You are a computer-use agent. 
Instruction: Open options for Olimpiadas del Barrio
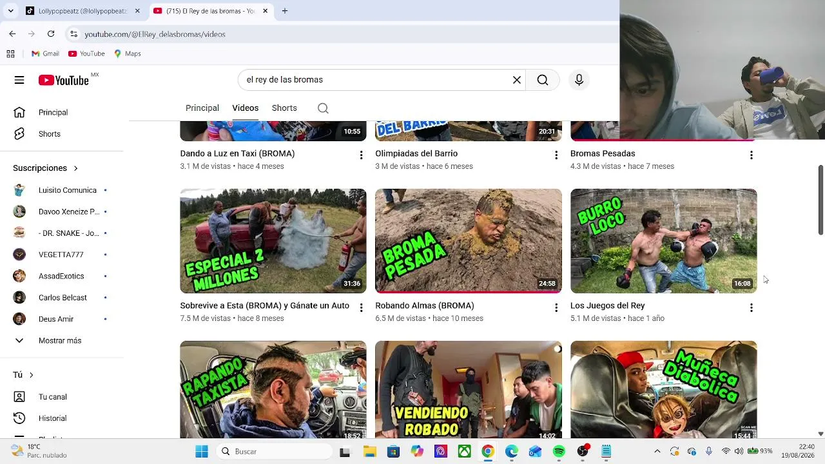(556, 155)
